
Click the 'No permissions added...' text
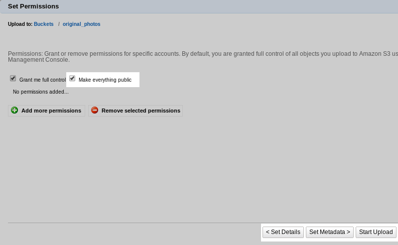[x=41, y=92]
